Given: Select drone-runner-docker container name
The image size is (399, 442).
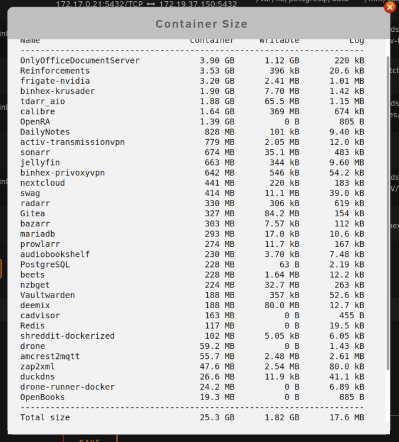Looking at the screenshot, I should click(67, 387).
